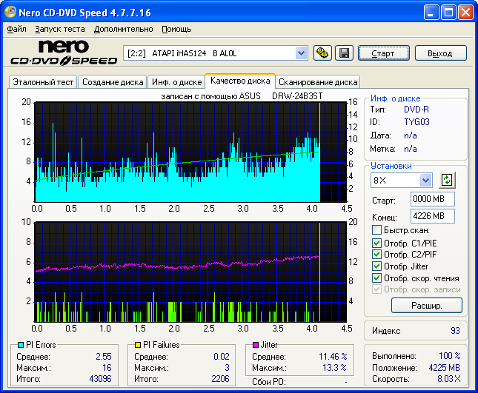This screenshot has height=393, width=478.
Task: Open the ATAPI iHAS124 drive dropdown
Action: (x=301, y=53)
